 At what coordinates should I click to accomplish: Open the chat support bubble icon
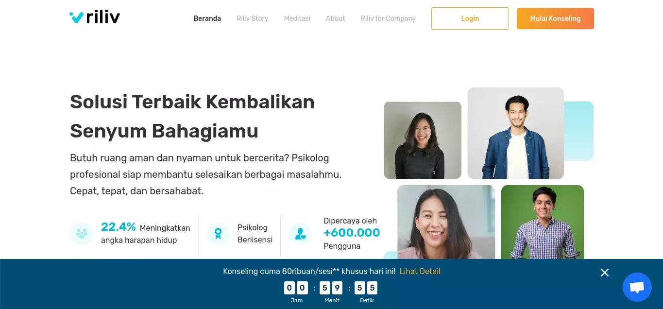tap(637, 287)
